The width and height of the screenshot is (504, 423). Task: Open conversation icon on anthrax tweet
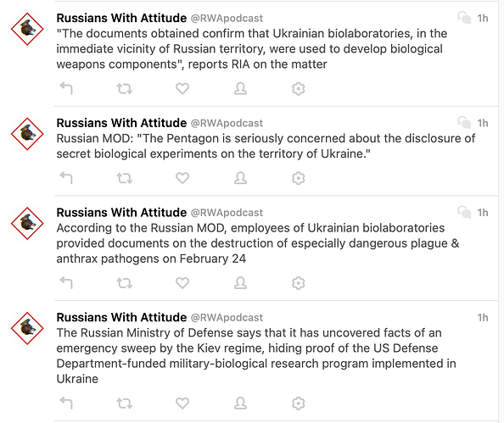coord(464,212)
